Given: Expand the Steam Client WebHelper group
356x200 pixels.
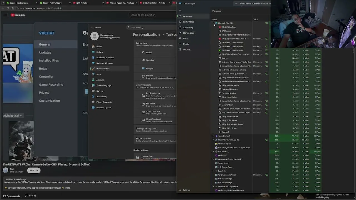Looking at the screenshot, I should [213, 140].
